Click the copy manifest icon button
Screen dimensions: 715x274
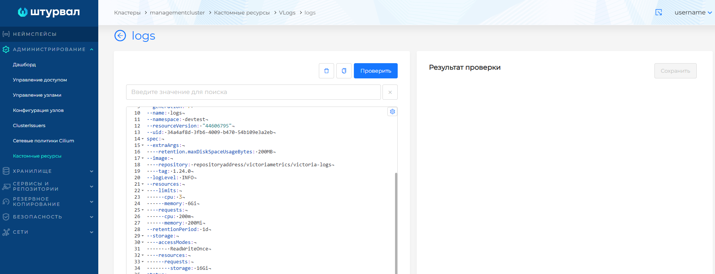point(344,71)
